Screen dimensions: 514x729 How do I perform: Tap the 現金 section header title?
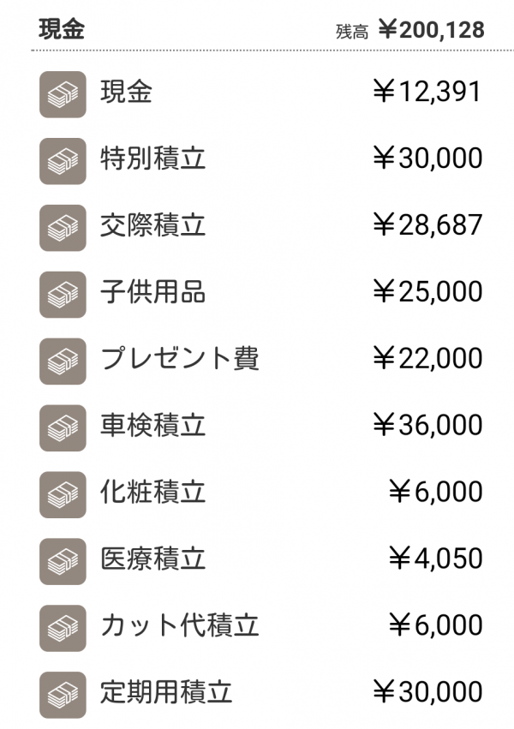coord(62,29)
